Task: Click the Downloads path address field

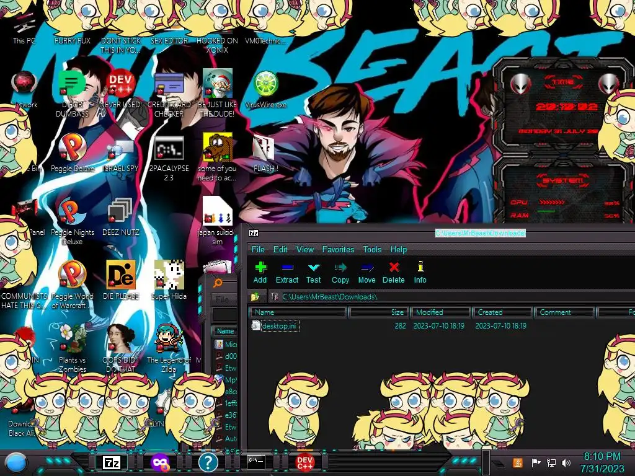Action: 451,297
